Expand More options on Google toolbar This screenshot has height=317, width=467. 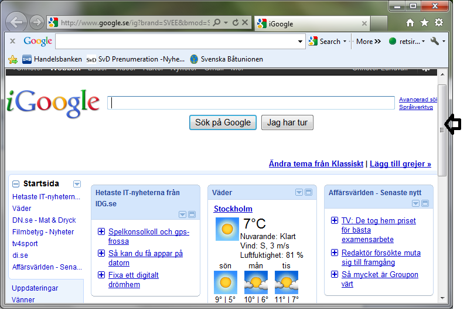[x=369, y=42]
